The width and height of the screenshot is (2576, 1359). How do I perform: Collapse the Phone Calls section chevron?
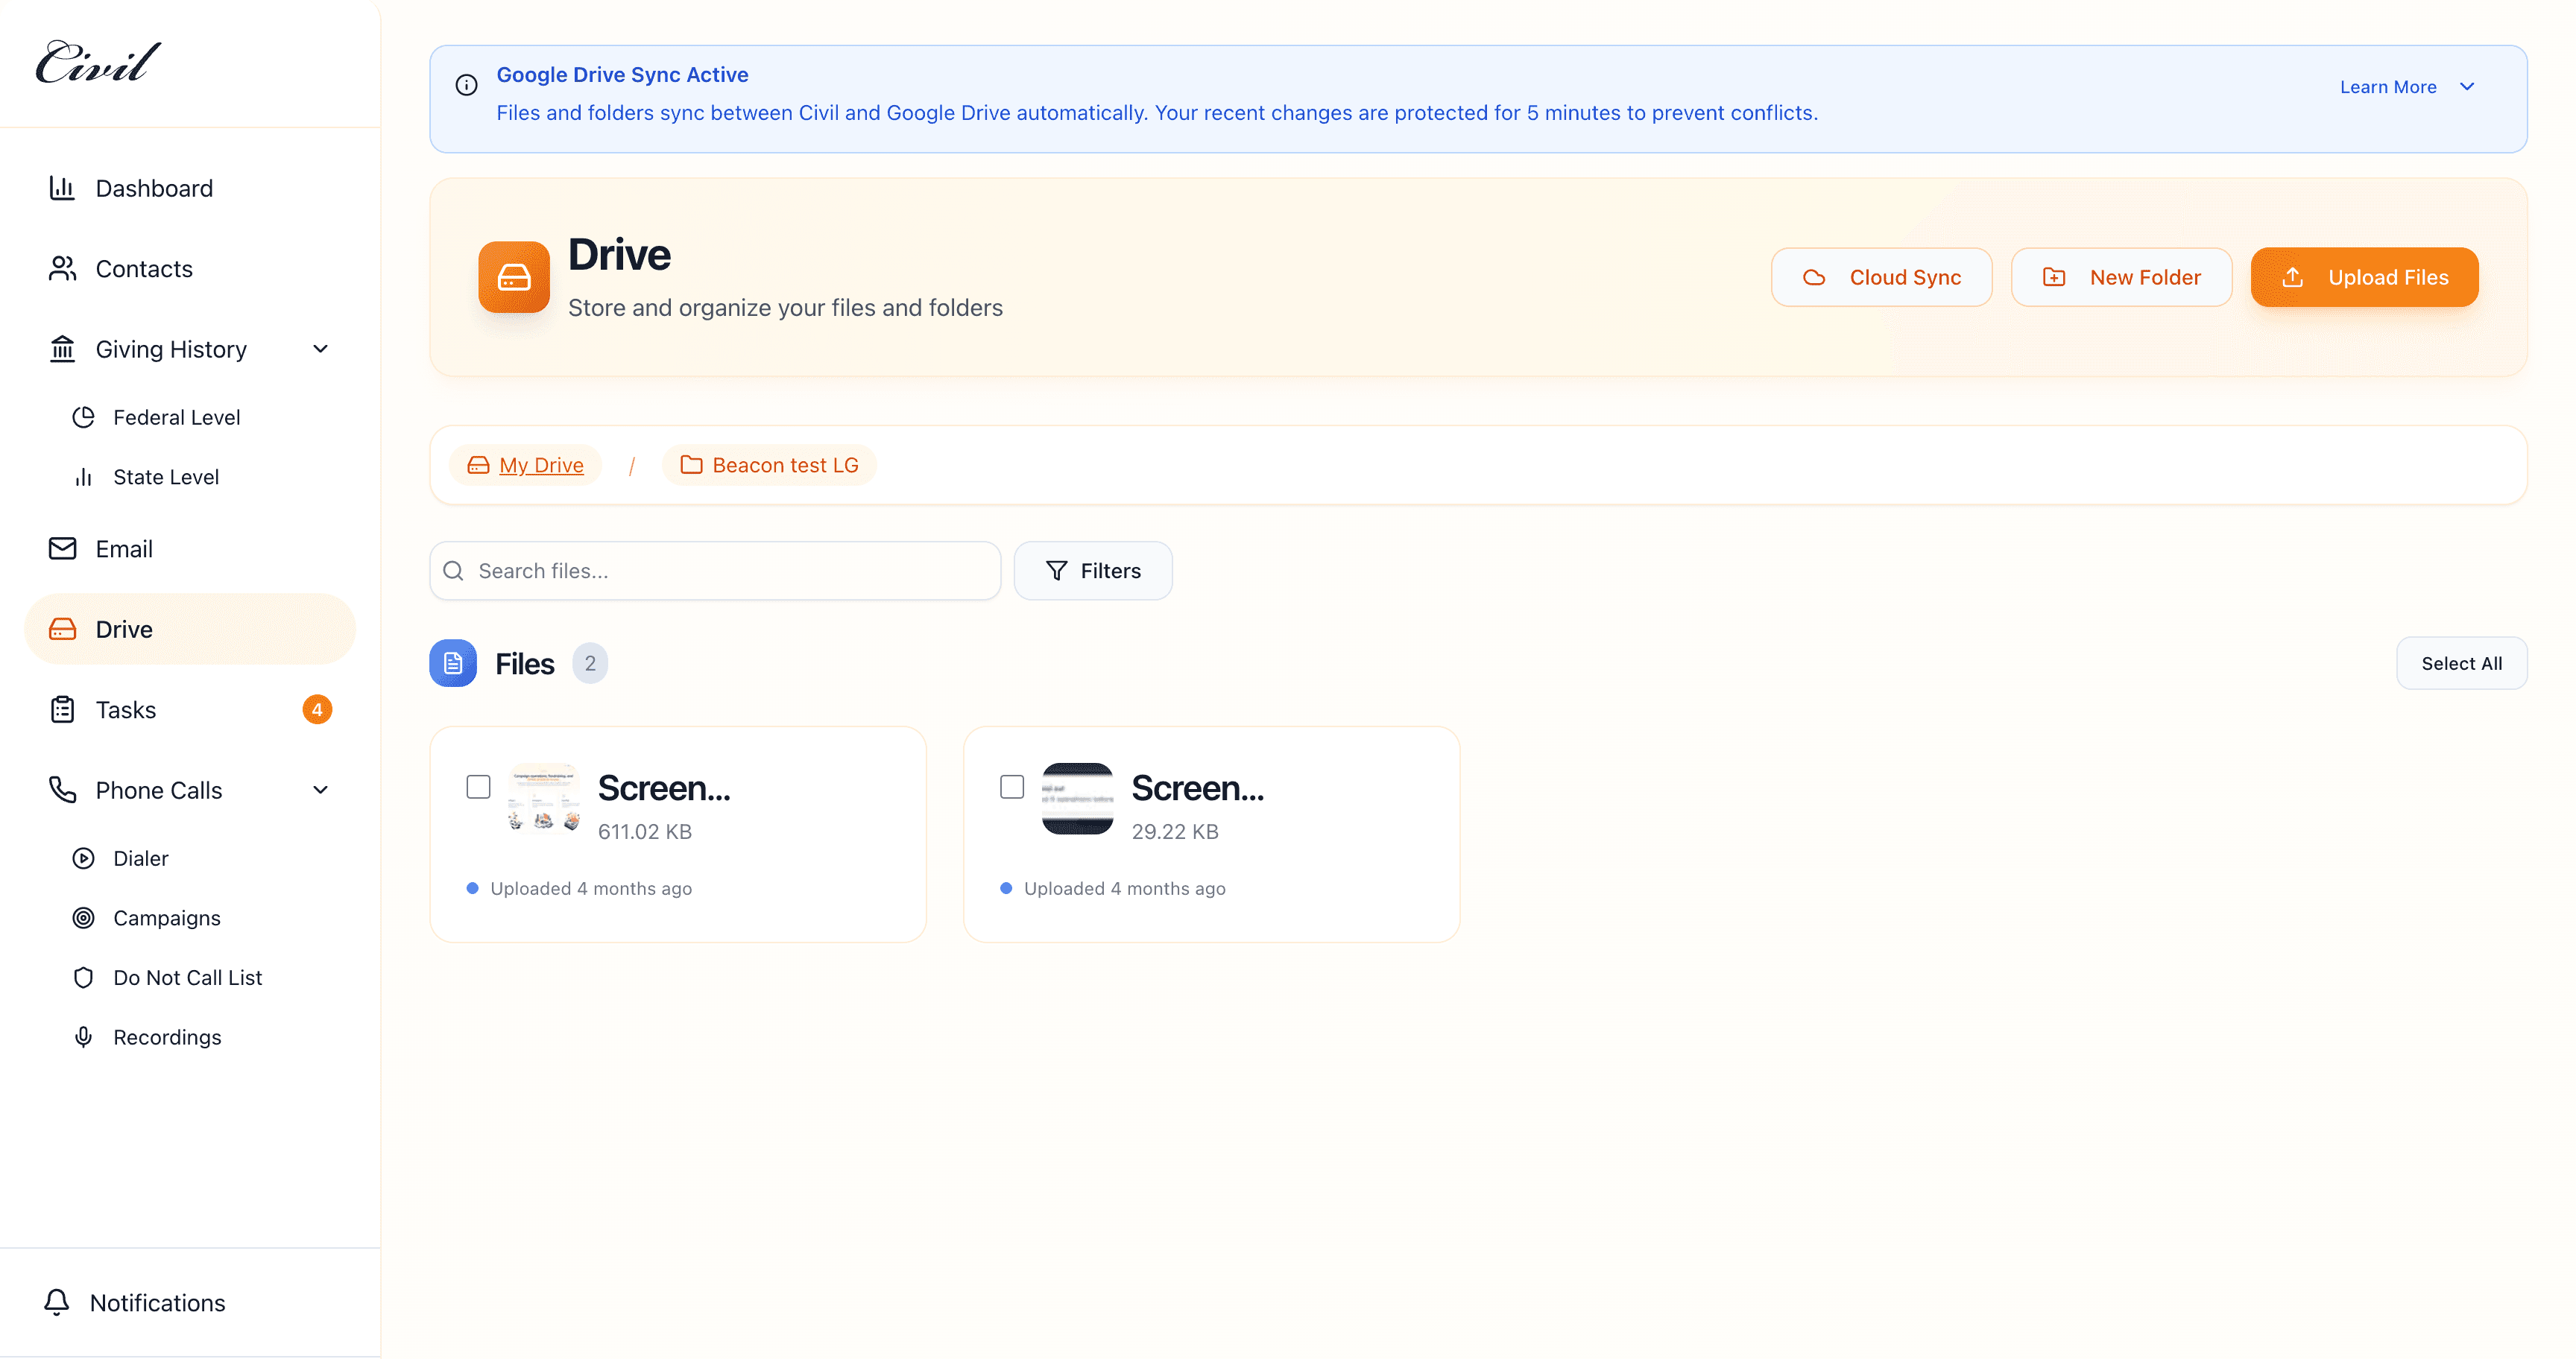(320, 791)
